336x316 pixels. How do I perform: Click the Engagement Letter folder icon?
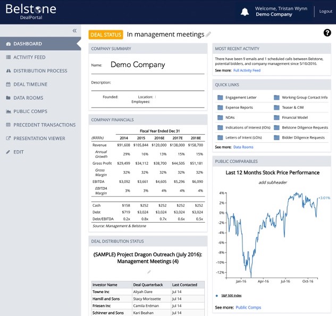coord(220,98)
